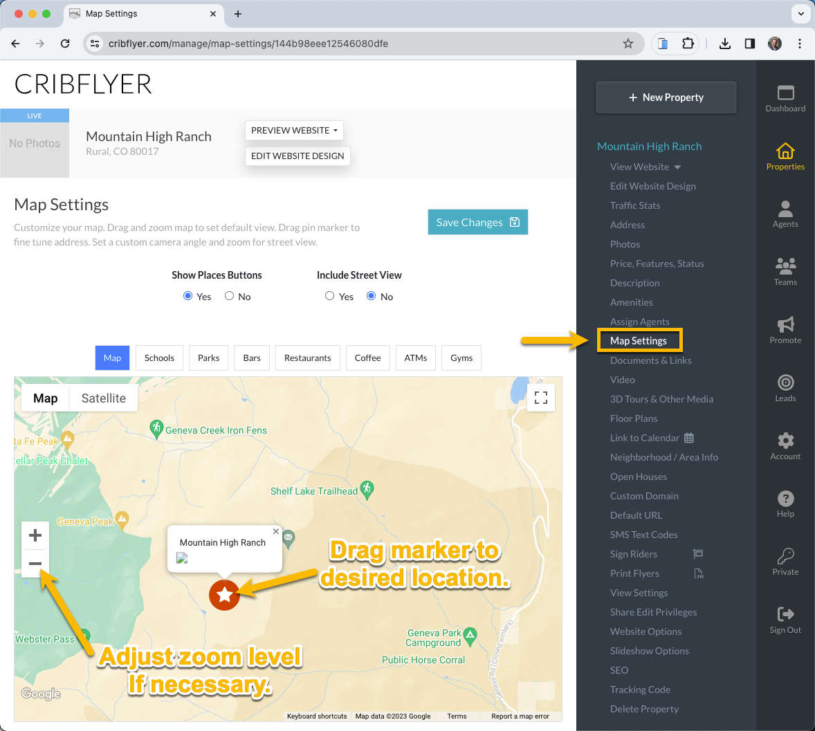The image size is (815, 731).
Task: Click Edit Website Design button
Action: point(297,156)
